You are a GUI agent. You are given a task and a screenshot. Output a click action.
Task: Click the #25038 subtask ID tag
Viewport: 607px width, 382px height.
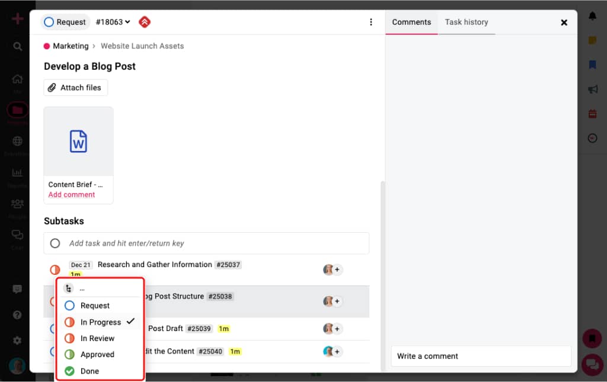pyautogui.click(x=220, y=297)
